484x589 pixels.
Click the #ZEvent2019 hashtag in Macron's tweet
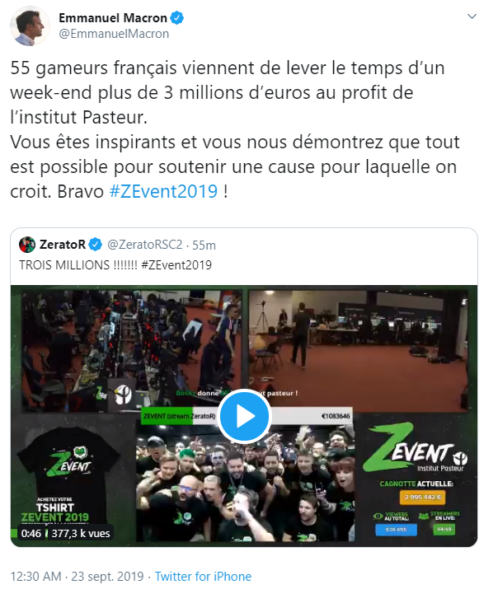[163, 192]
